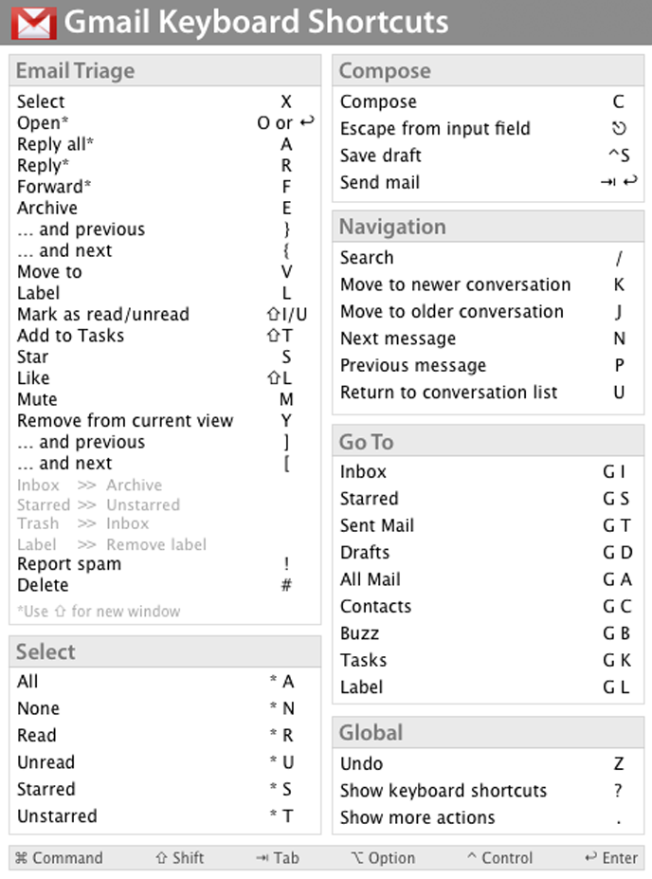Click the Go To section header

[367, 442]
